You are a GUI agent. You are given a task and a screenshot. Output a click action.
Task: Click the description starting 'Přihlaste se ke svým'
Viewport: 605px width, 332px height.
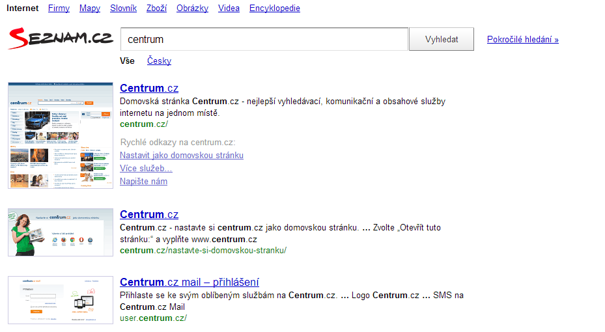[x=292, y=301]
